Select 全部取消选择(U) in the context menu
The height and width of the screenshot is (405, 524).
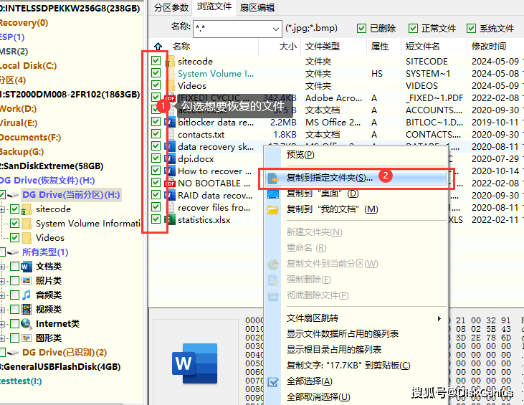(x=318, y=396)
